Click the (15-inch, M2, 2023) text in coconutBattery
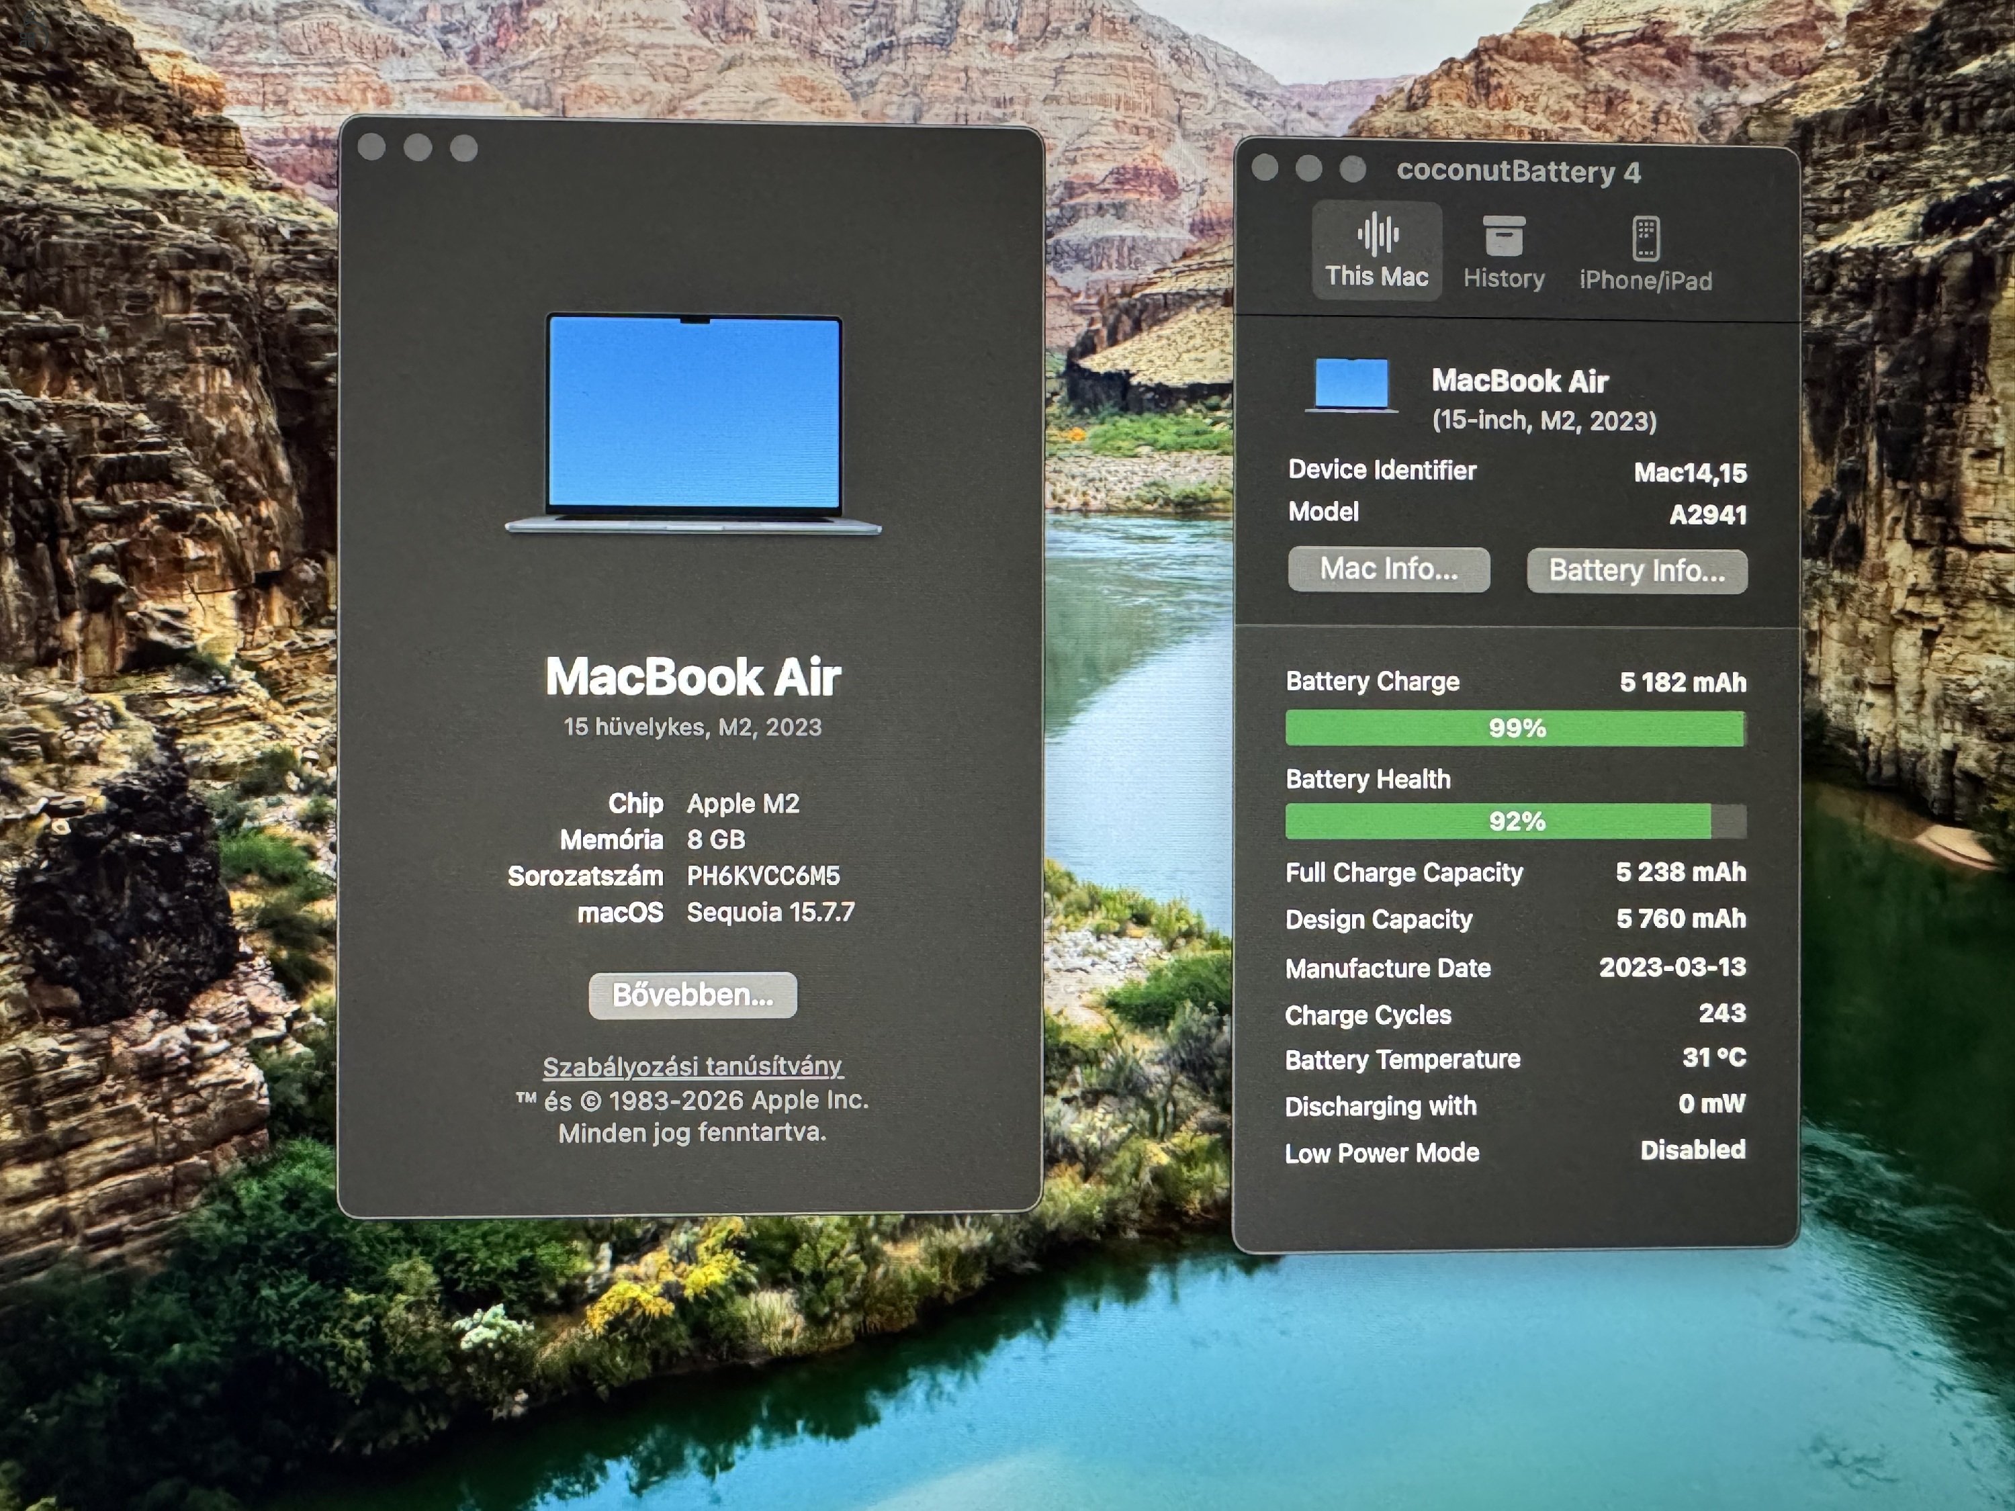This screenshot has width=2015, height=1511. tap(1544, 420)
